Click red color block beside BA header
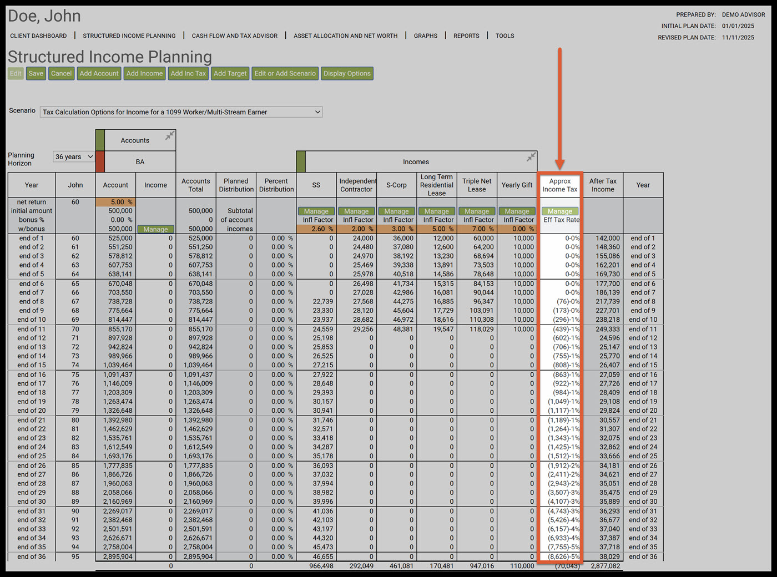This screenshot has width=777, height=577. 100,161
